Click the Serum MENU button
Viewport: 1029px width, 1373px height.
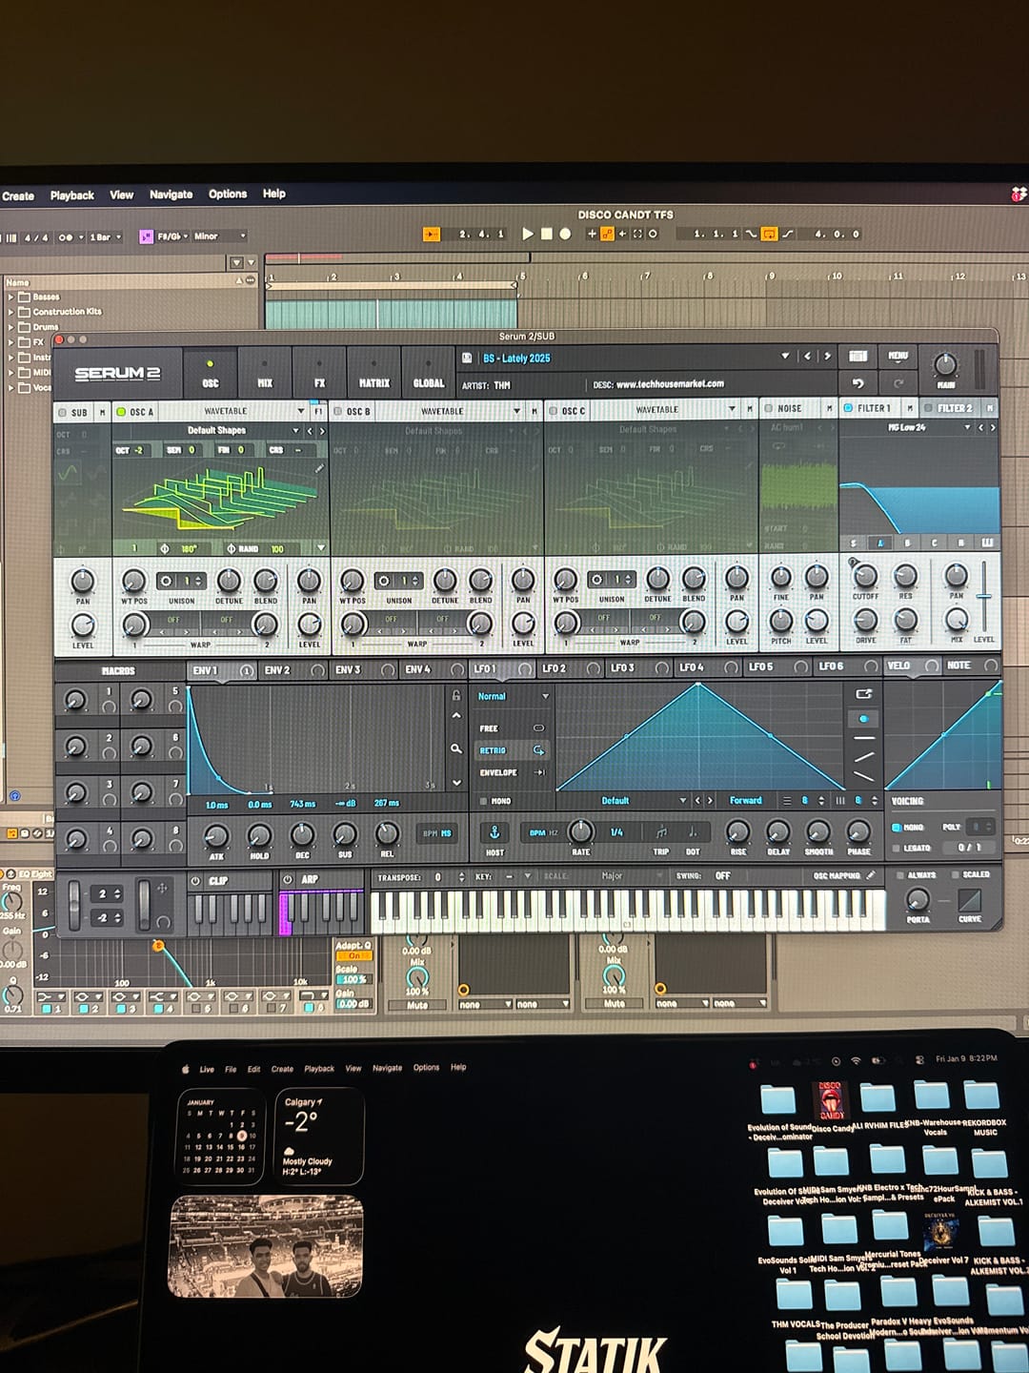point(898,356)
